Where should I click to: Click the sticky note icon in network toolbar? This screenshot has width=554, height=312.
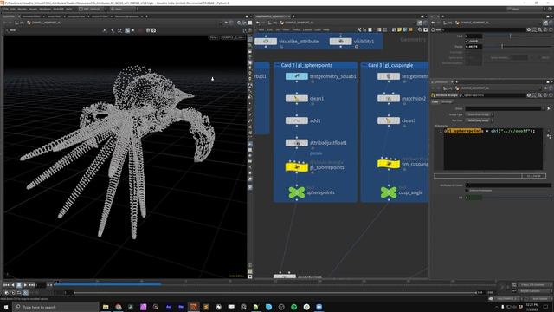pos(399,30)
